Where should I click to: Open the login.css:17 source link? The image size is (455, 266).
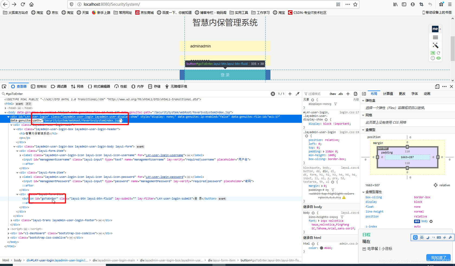349,112
